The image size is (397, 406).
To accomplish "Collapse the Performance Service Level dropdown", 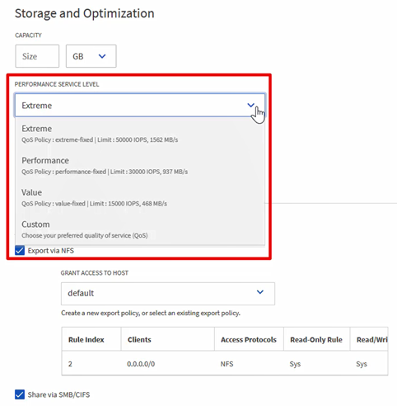I will click(140, 106).
